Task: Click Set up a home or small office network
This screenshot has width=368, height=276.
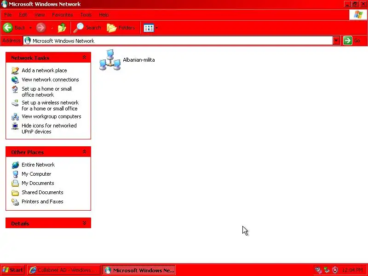Action: (47, 92)
